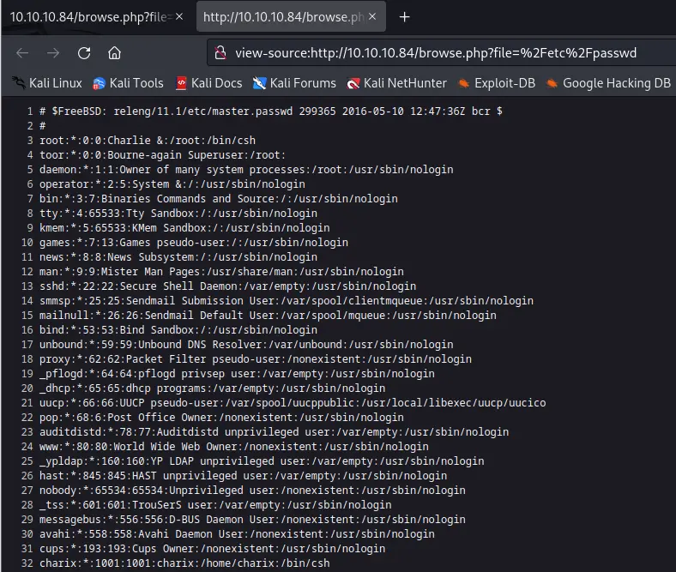The height and width of the screenshot is (572, 676).
Task: Click the cups Cups Owner line
Action: pyautogui.click(x=212, y=549)
